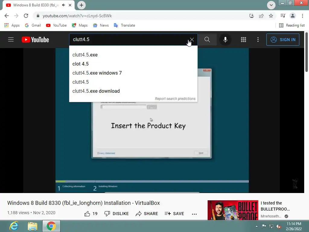Click the address bar URL
Screen dimensions: 309x232
[x=77, y=16]
